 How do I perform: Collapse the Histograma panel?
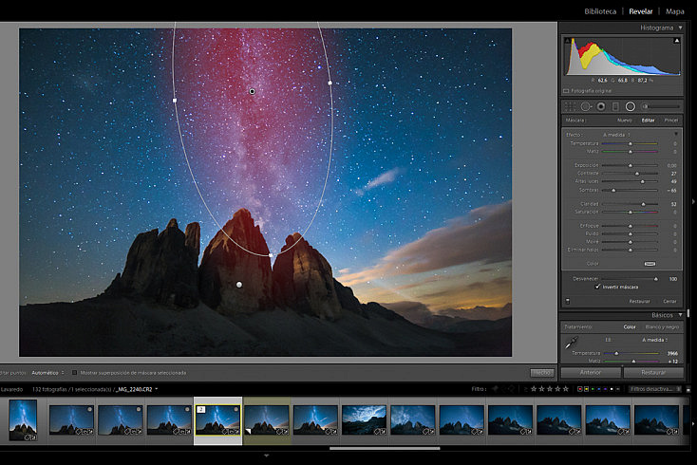pos(681,28)
